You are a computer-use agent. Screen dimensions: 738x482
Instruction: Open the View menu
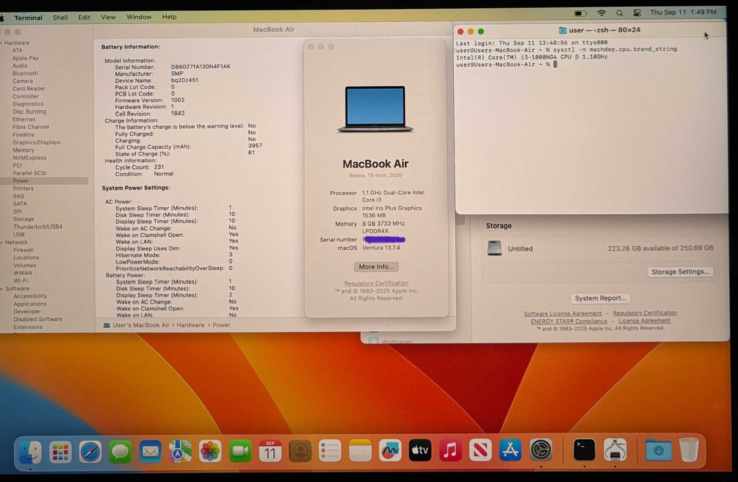pos(108,17)
